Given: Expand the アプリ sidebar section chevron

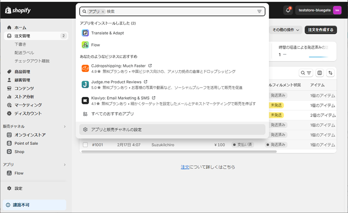Looking at the screenshot, I should (x=65, y=165).
